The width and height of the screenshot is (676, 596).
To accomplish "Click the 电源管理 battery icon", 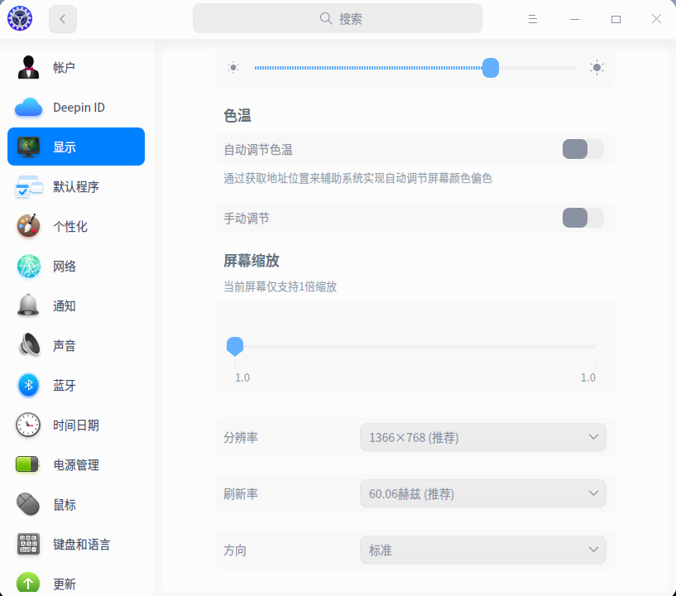I will point(27,464).
